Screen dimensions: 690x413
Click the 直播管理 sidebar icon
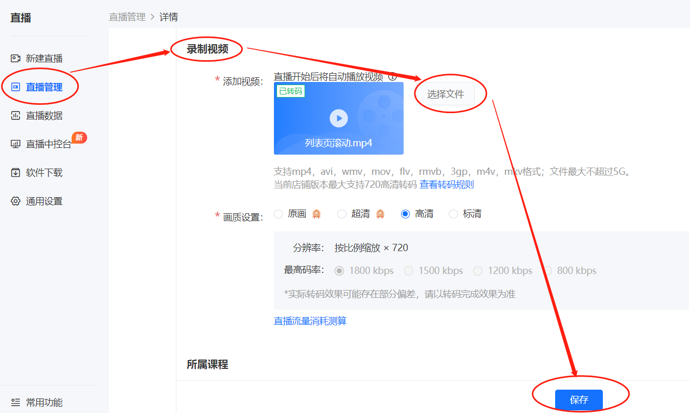point(16,87)
